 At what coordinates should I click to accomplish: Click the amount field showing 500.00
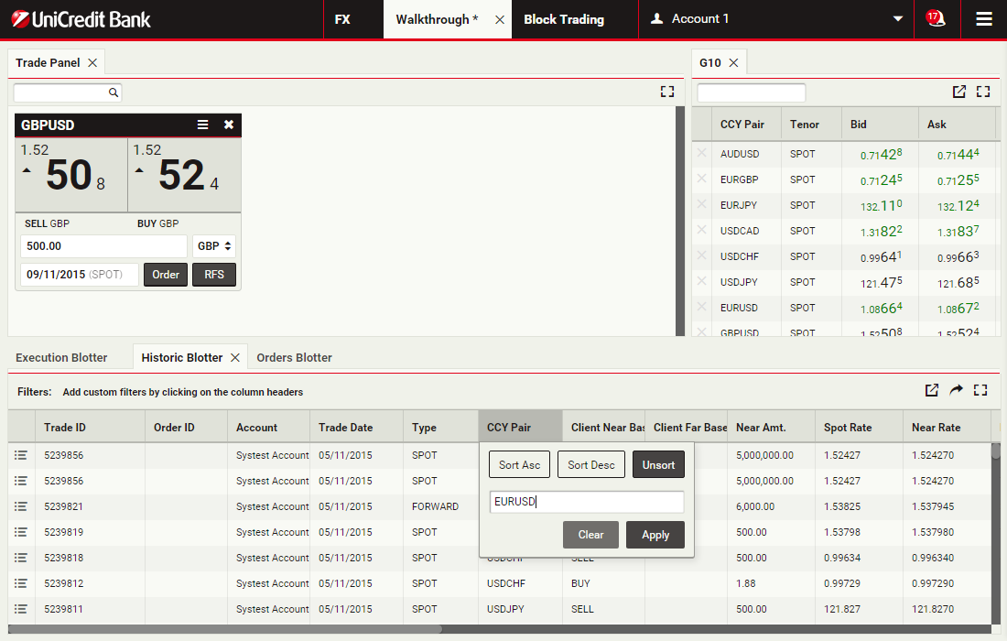click(103, 246)
